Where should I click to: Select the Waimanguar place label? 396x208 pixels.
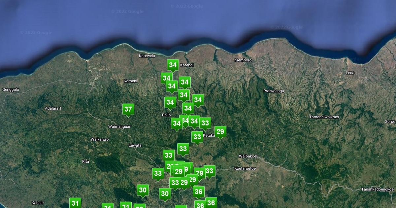coord(119,126)
